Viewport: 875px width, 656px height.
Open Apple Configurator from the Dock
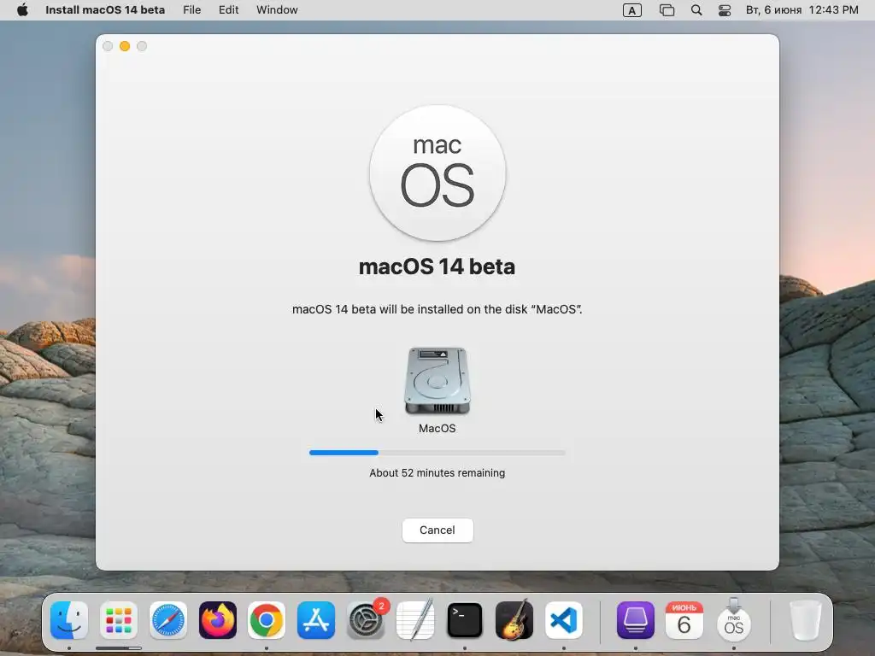636,620
